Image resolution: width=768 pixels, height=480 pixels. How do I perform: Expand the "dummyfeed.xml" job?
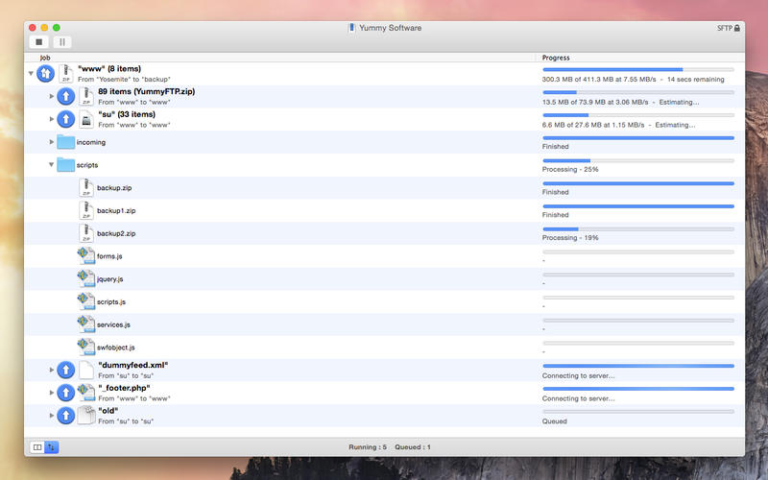click(52, 370)
